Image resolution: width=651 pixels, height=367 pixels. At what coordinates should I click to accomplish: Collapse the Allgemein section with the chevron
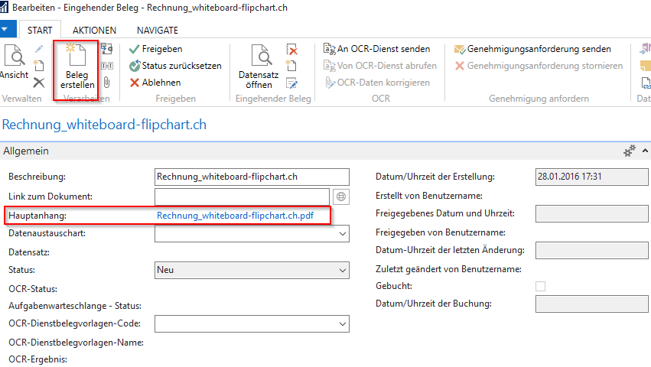click(x=645, y=151)
